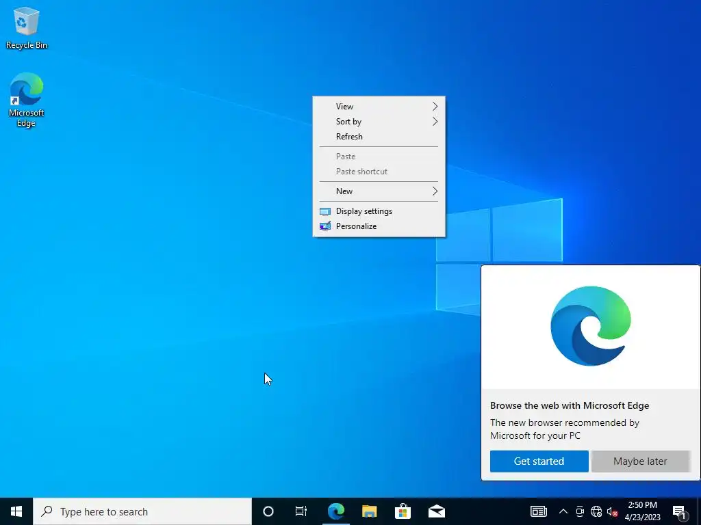Open Task View from the taskbar
Screen dimensions: 701x525
point(301,511)
